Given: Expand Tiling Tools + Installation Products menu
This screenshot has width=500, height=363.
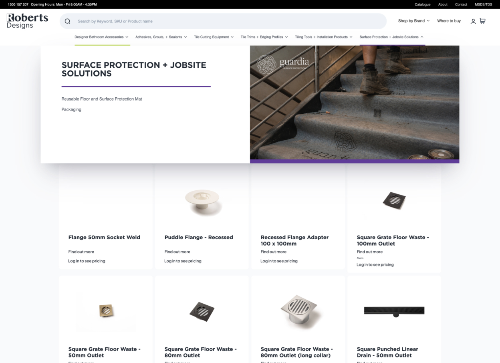Looking at the screenshot, I should 324,37.
